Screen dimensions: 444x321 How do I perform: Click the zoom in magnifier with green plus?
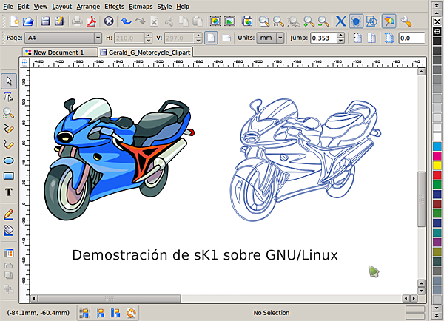pyautogui.click(x=309, y=21)
